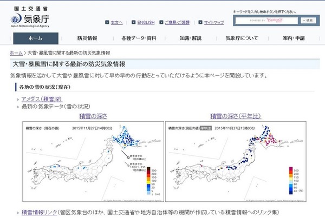Click the 平年比 map's percent color legend
The width and height of the screenshot is (325, 224).
(x=296, y=181)
